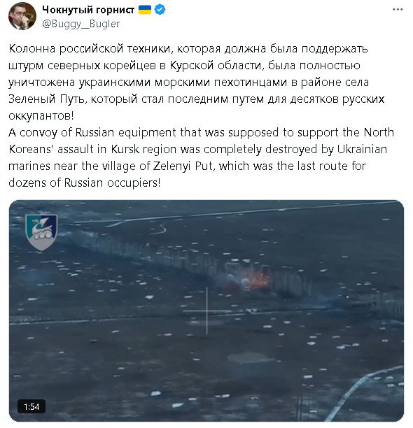Click the English sentence starting 'A convoy'
This screenshot has height=428, width=413.
point(202,157)
